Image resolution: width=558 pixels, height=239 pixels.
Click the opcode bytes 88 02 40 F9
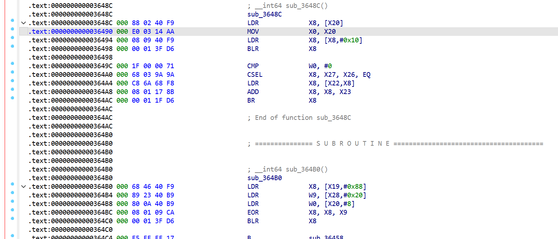tap(153, 23)
